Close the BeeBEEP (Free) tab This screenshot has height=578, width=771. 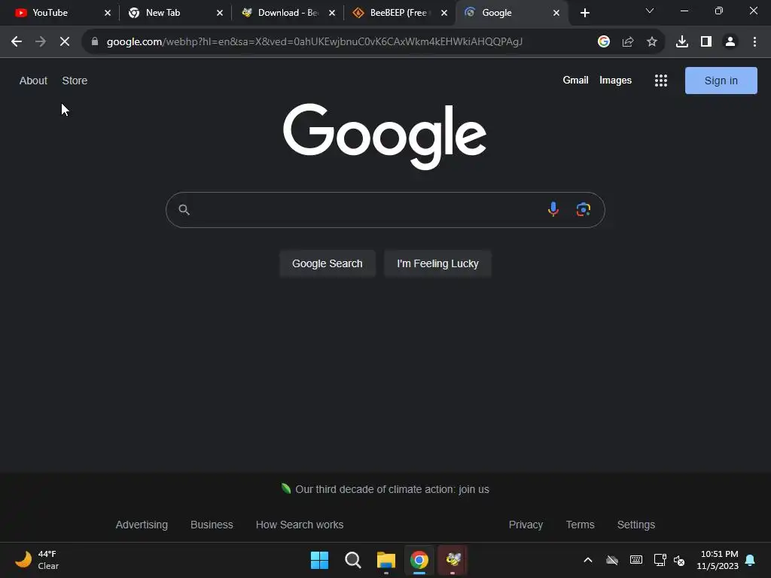[444, 13]
